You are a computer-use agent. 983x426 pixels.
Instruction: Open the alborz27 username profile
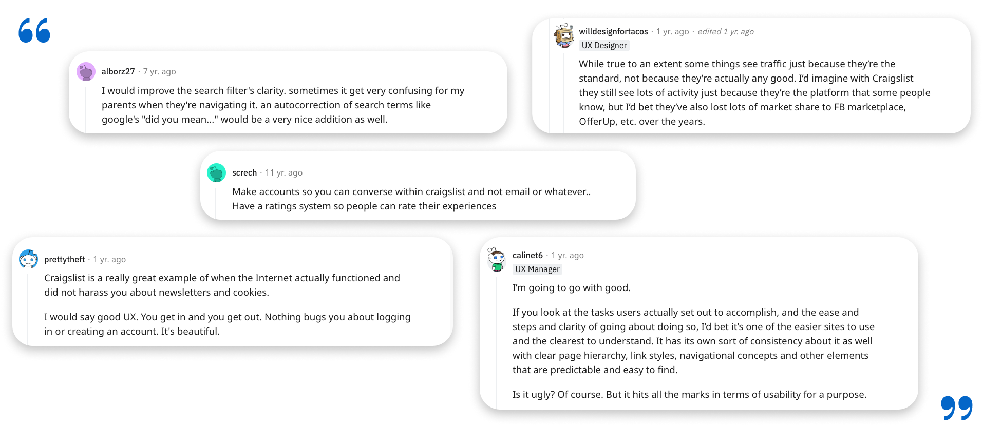118,71
